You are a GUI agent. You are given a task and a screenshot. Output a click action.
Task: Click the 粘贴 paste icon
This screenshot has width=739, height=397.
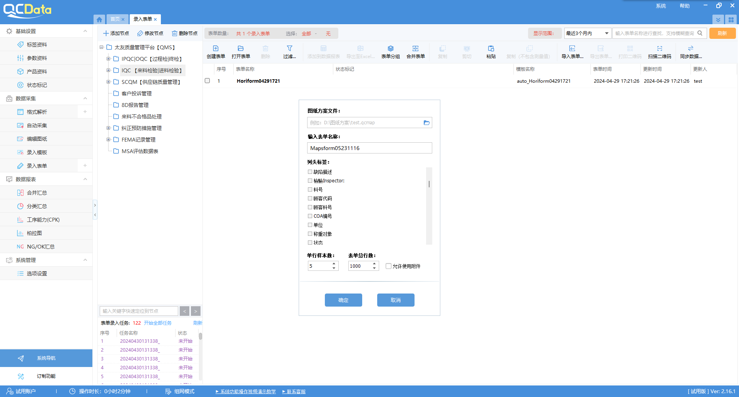491,51
